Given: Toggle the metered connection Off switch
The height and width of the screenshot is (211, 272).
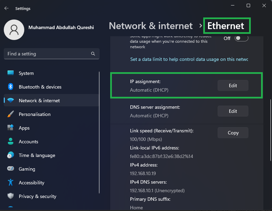Looking at the screenshot, I should coord(241,38).
